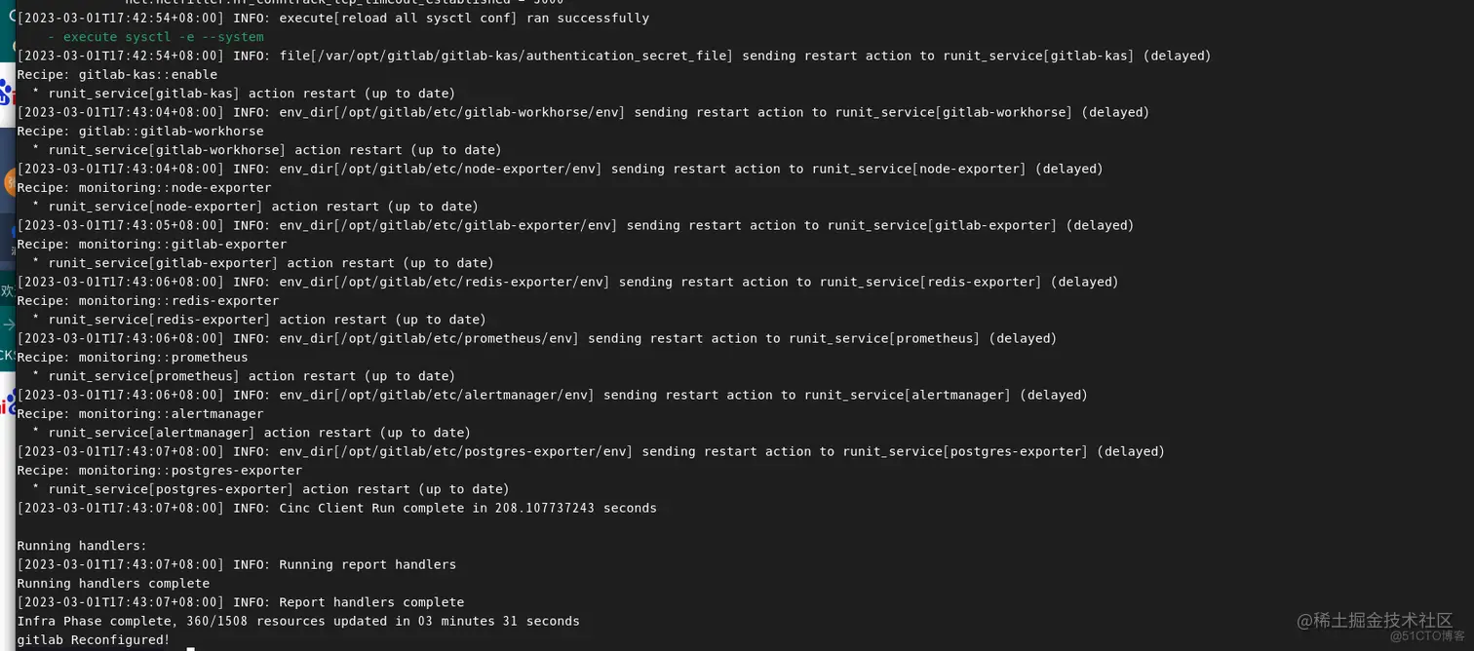Click the 'Recipe: monitoring::prometheus' line
The image size is (1474, 651).
click(133, 358)
